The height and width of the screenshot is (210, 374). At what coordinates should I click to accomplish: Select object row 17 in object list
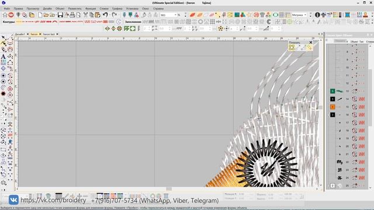point(347,123)
